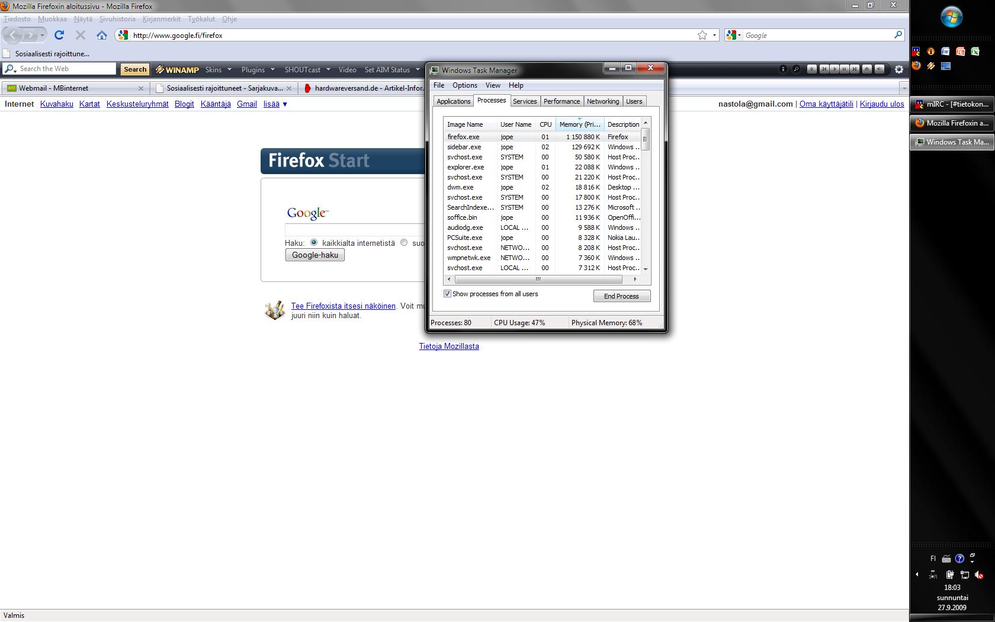Click the Task Manager scroll down arrow

coord(646,269)
